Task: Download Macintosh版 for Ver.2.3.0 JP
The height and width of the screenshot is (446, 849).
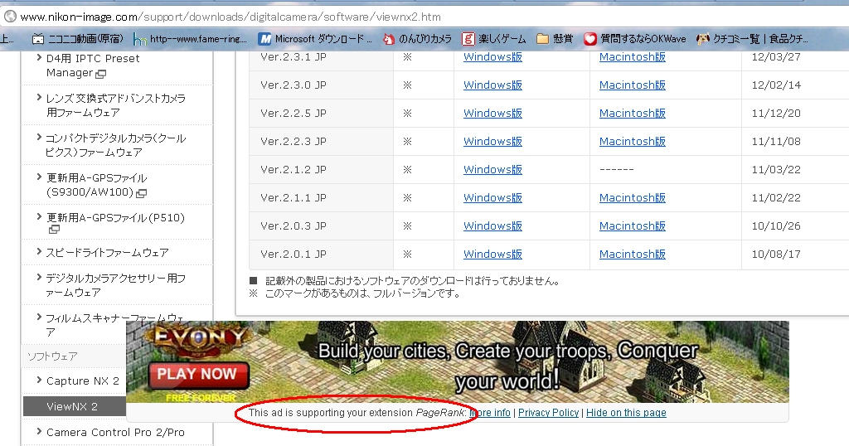Action: pyautogui.click(x=633, y=85)
